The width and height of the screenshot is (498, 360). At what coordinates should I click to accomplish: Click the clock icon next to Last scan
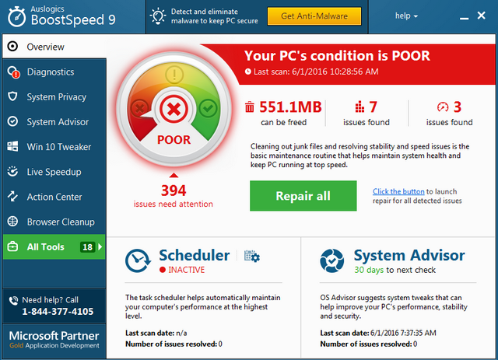pos(248,72)
